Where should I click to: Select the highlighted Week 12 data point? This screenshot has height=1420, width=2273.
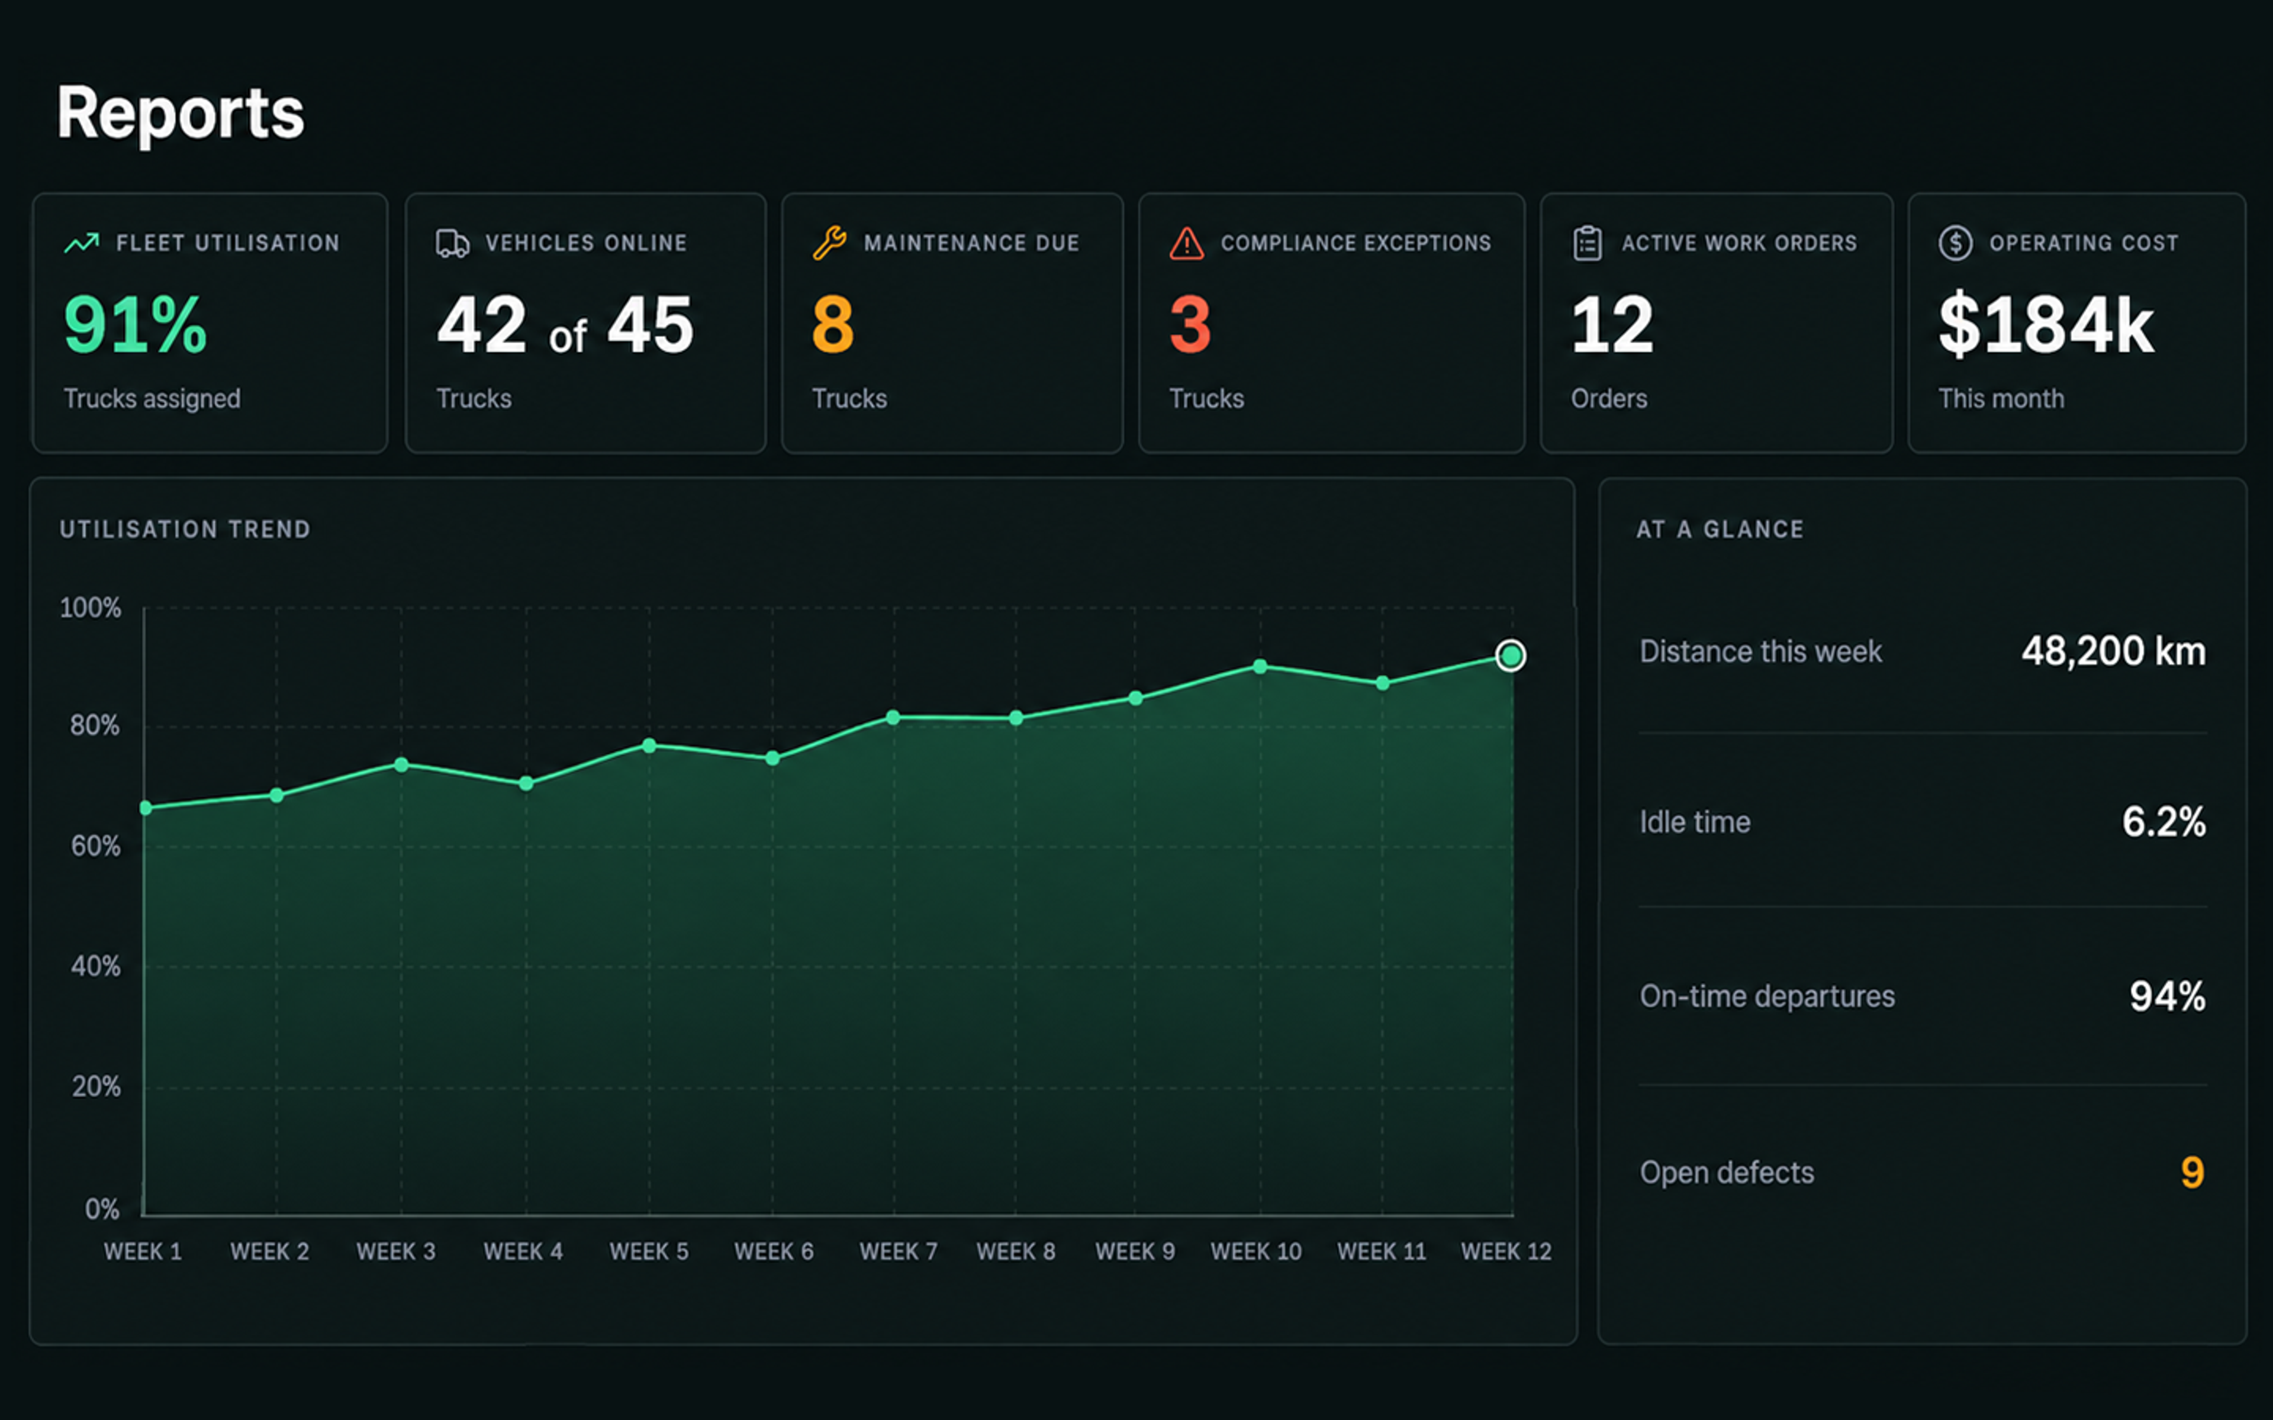click(x=1511, y=656)
